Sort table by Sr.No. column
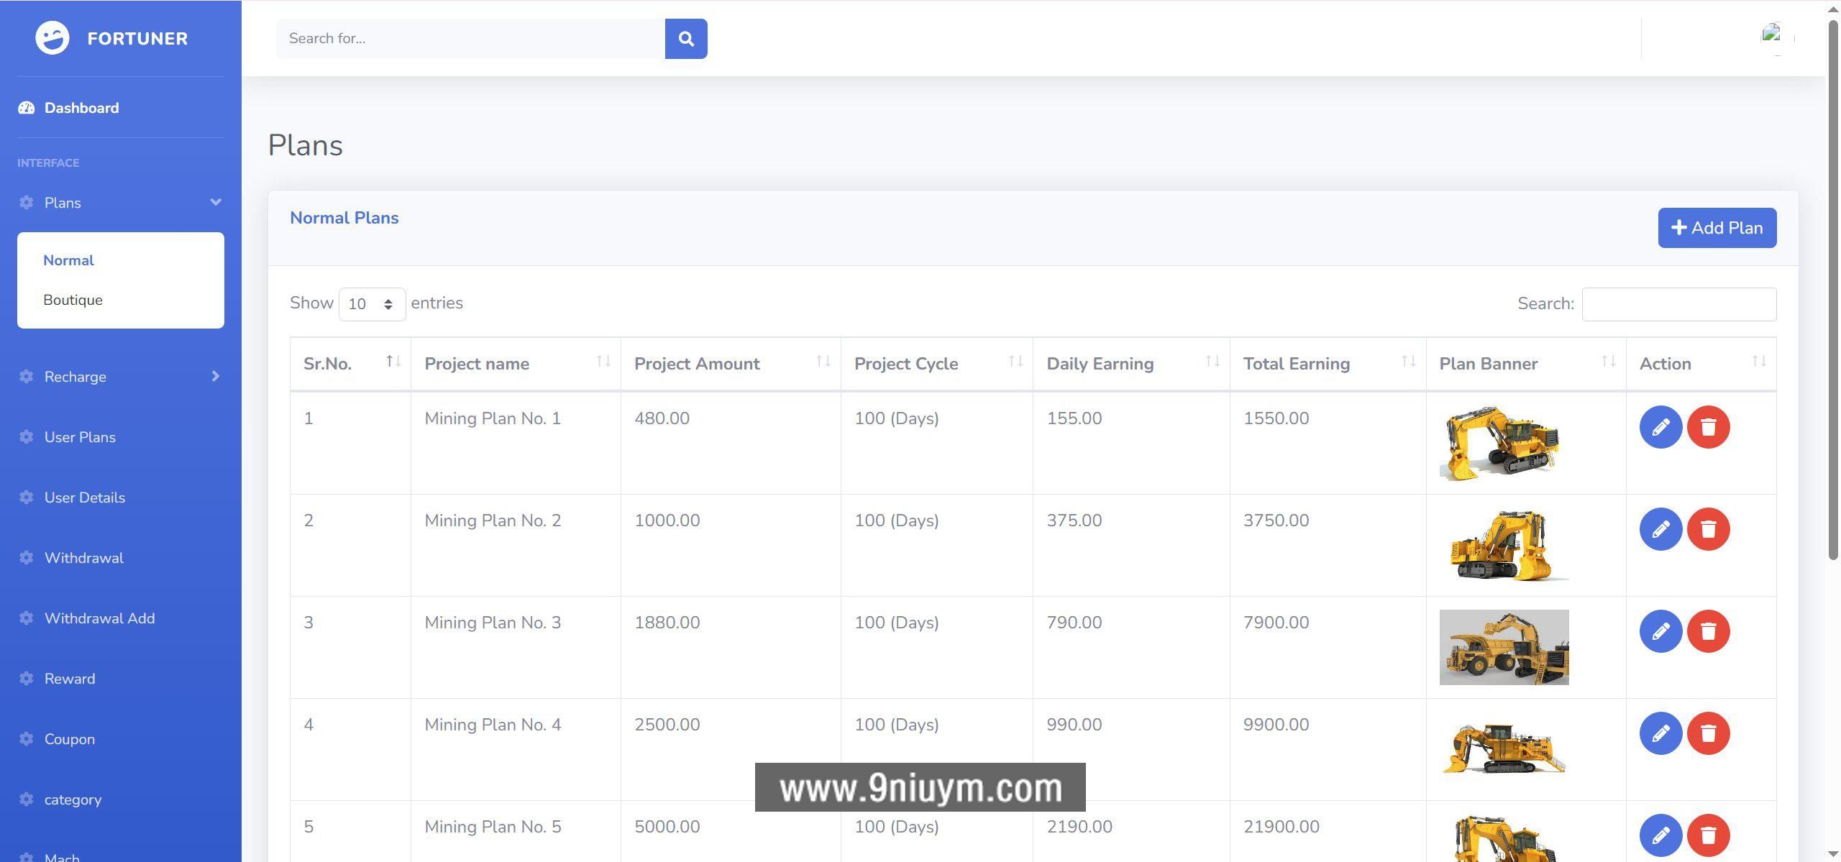Viewport: 1841px width, 862px height. 350,364
